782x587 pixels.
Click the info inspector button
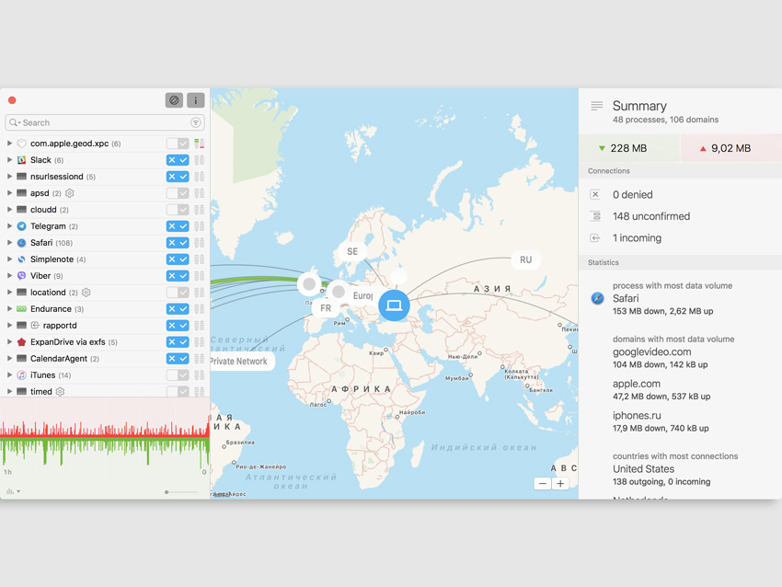pos(196,100)
